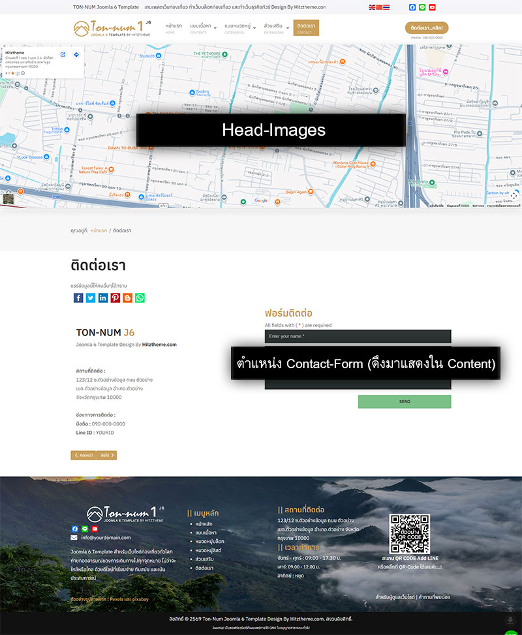The height and width of the screenshot is (635, 522).
Task: Share via LinkedIn icon
Action: (x=103, y=298)
